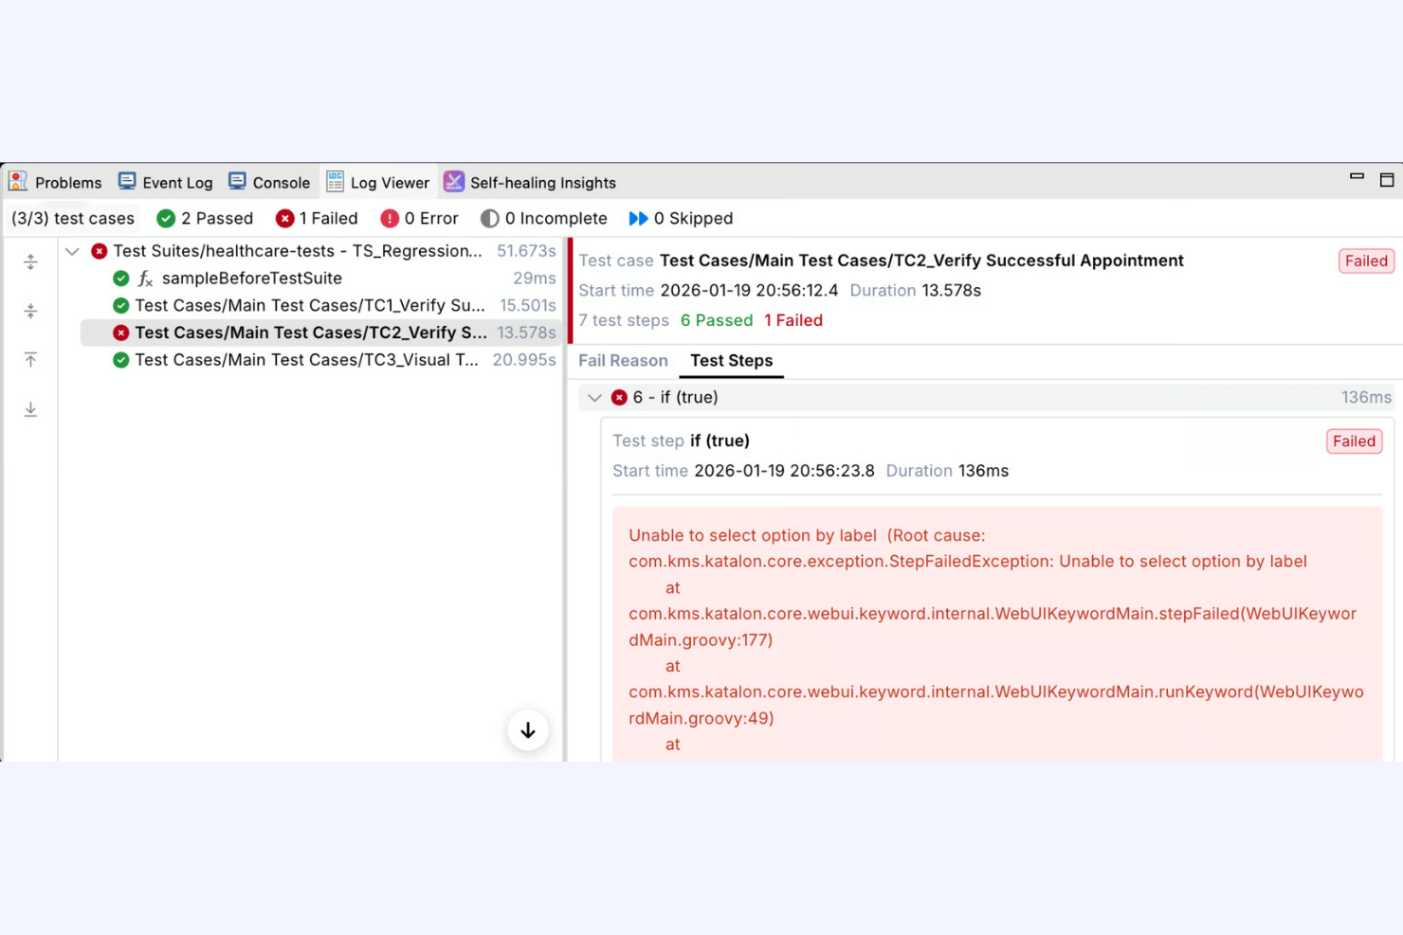Click the scroll-to-top arrow icon in sidebar

[30, 360]
